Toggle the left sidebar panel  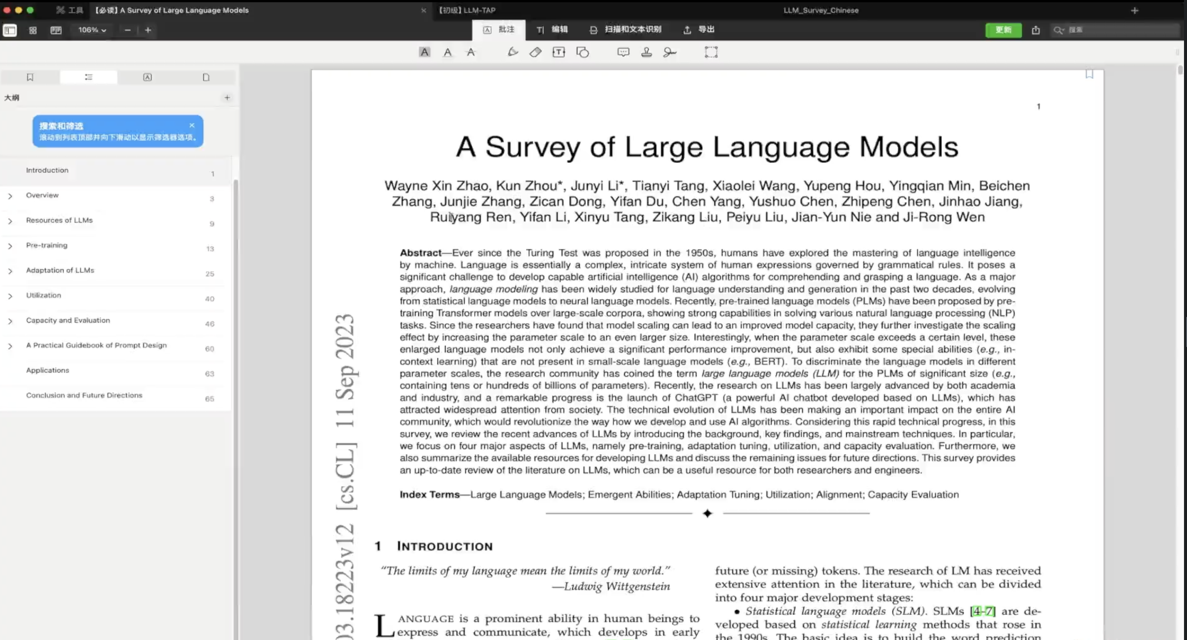tap(10, 30)
